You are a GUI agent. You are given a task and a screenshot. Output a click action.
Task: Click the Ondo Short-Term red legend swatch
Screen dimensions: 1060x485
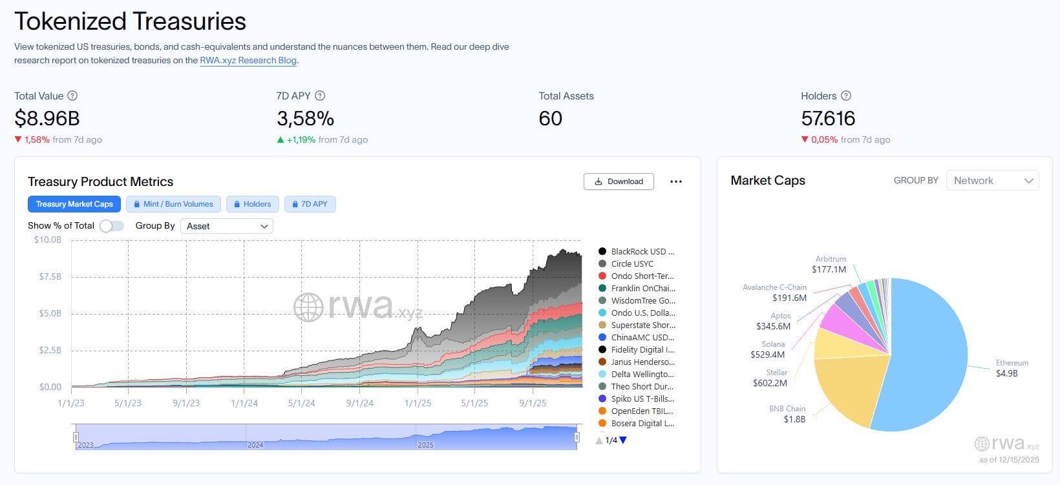(x=602, y=276)
